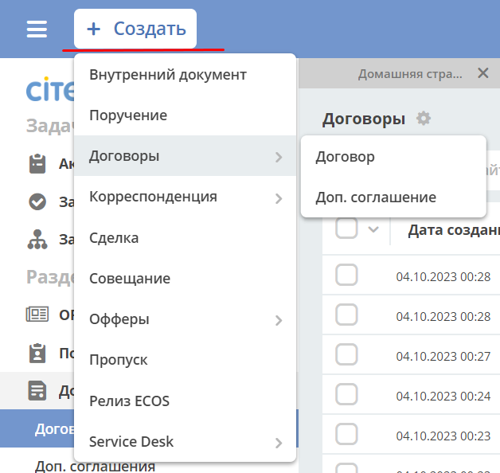The height and width of the screenshot is (473, 500).
Task: Select Доп. соглашение in the submenu
Action: 393,197
